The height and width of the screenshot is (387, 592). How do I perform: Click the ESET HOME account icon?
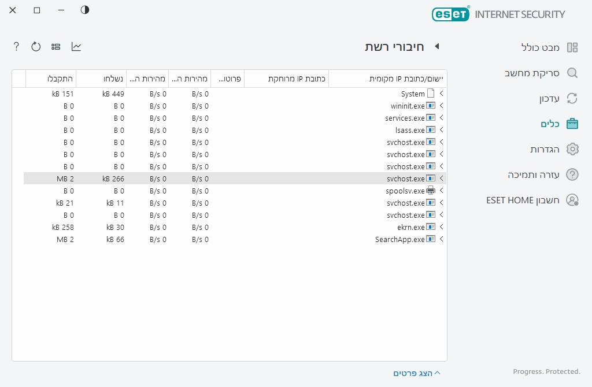tap(572, 200)
